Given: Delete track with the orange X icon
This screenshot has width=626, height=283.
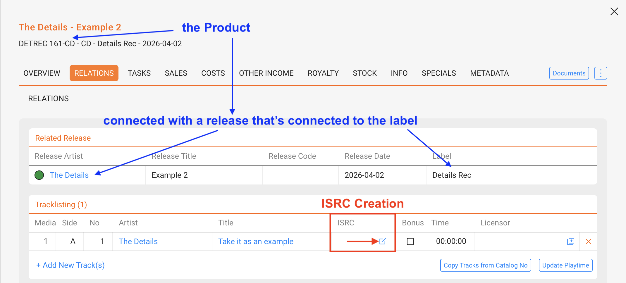Looking at the screenshot, I should click(589, 241).
